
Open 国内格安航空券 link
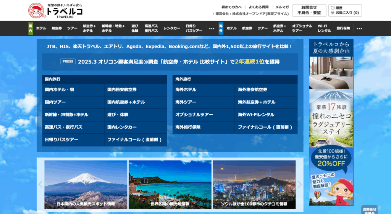[x=136, y=90]
